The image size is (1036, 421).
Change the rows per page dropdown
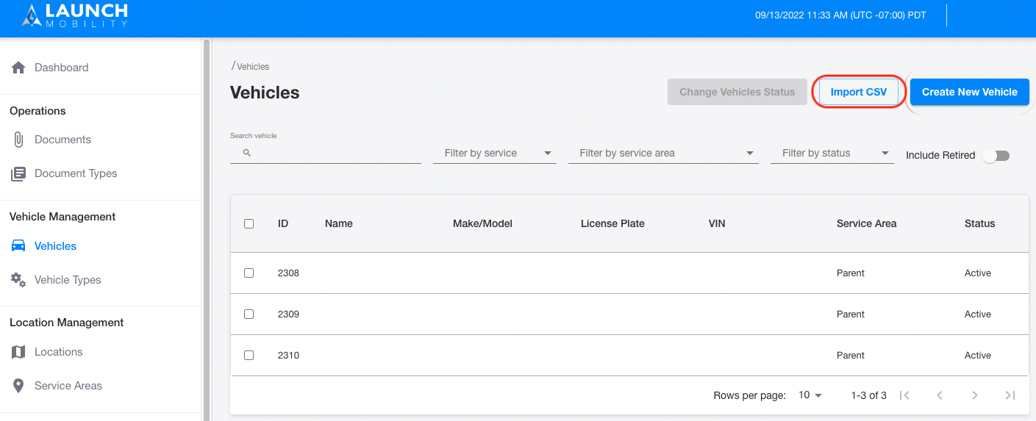(x=810, y=395)
